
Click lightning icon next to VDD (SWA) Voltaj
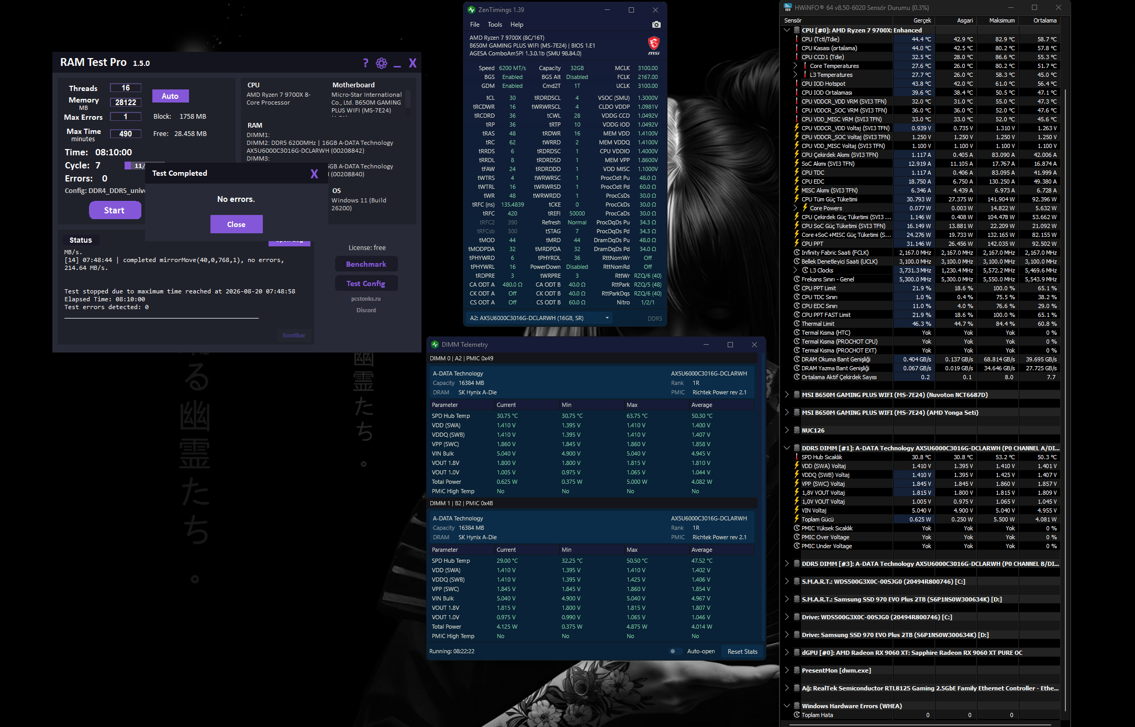(x=797, y=466)
